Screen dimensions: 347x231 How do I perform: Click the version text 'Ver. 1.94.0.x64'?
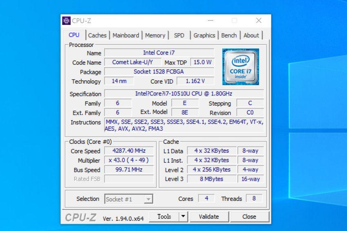pyautogui.click(x=123, y=219)
